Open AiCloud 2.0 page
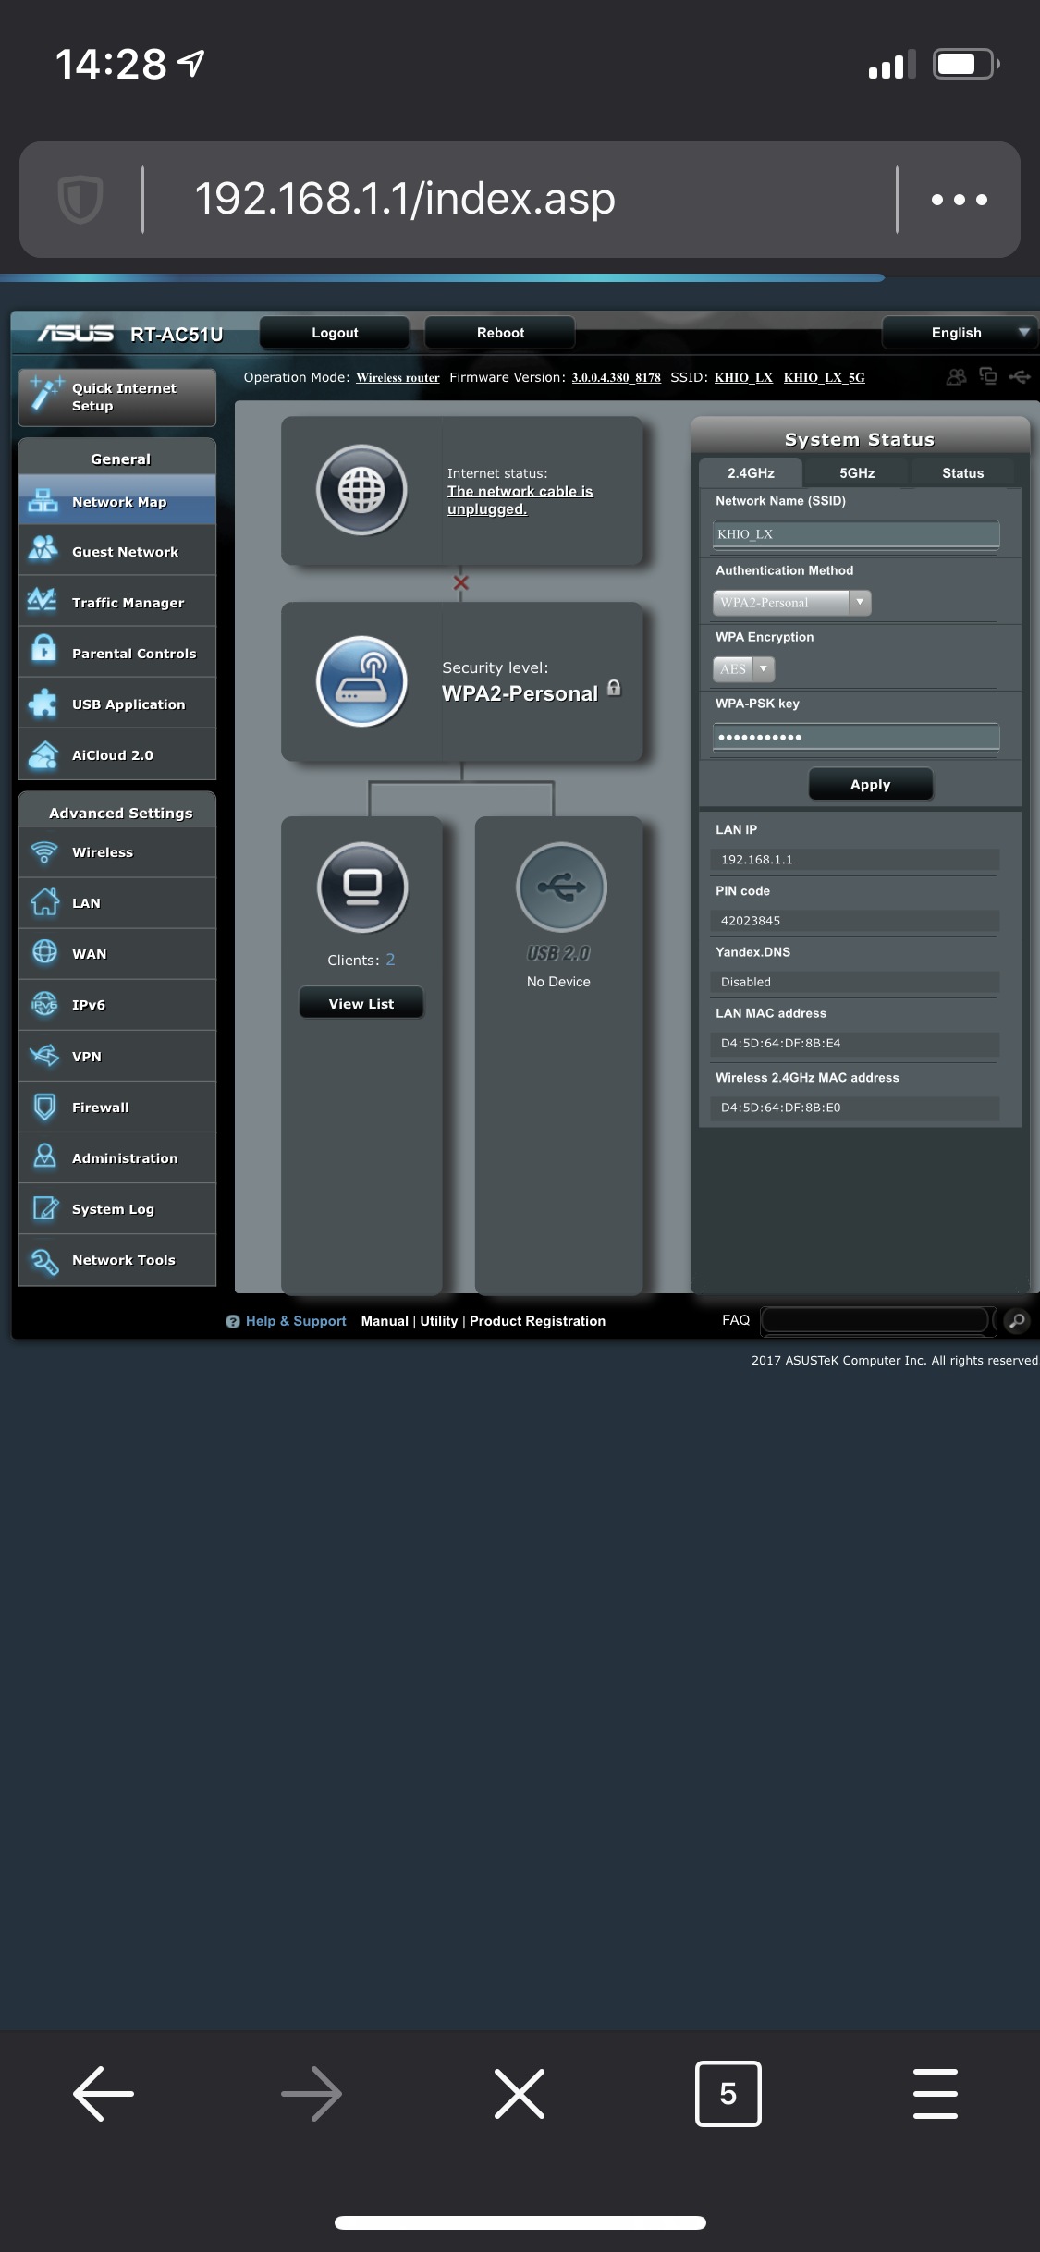The width and height of the screenshot is (1040, 2252). tap(116, 754)
